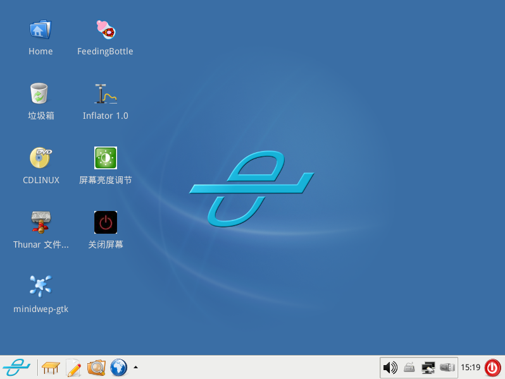This screenshot has width=505, height=379.
Task: Open the keyboard input tray icon
Action: [x=409, y=367]
